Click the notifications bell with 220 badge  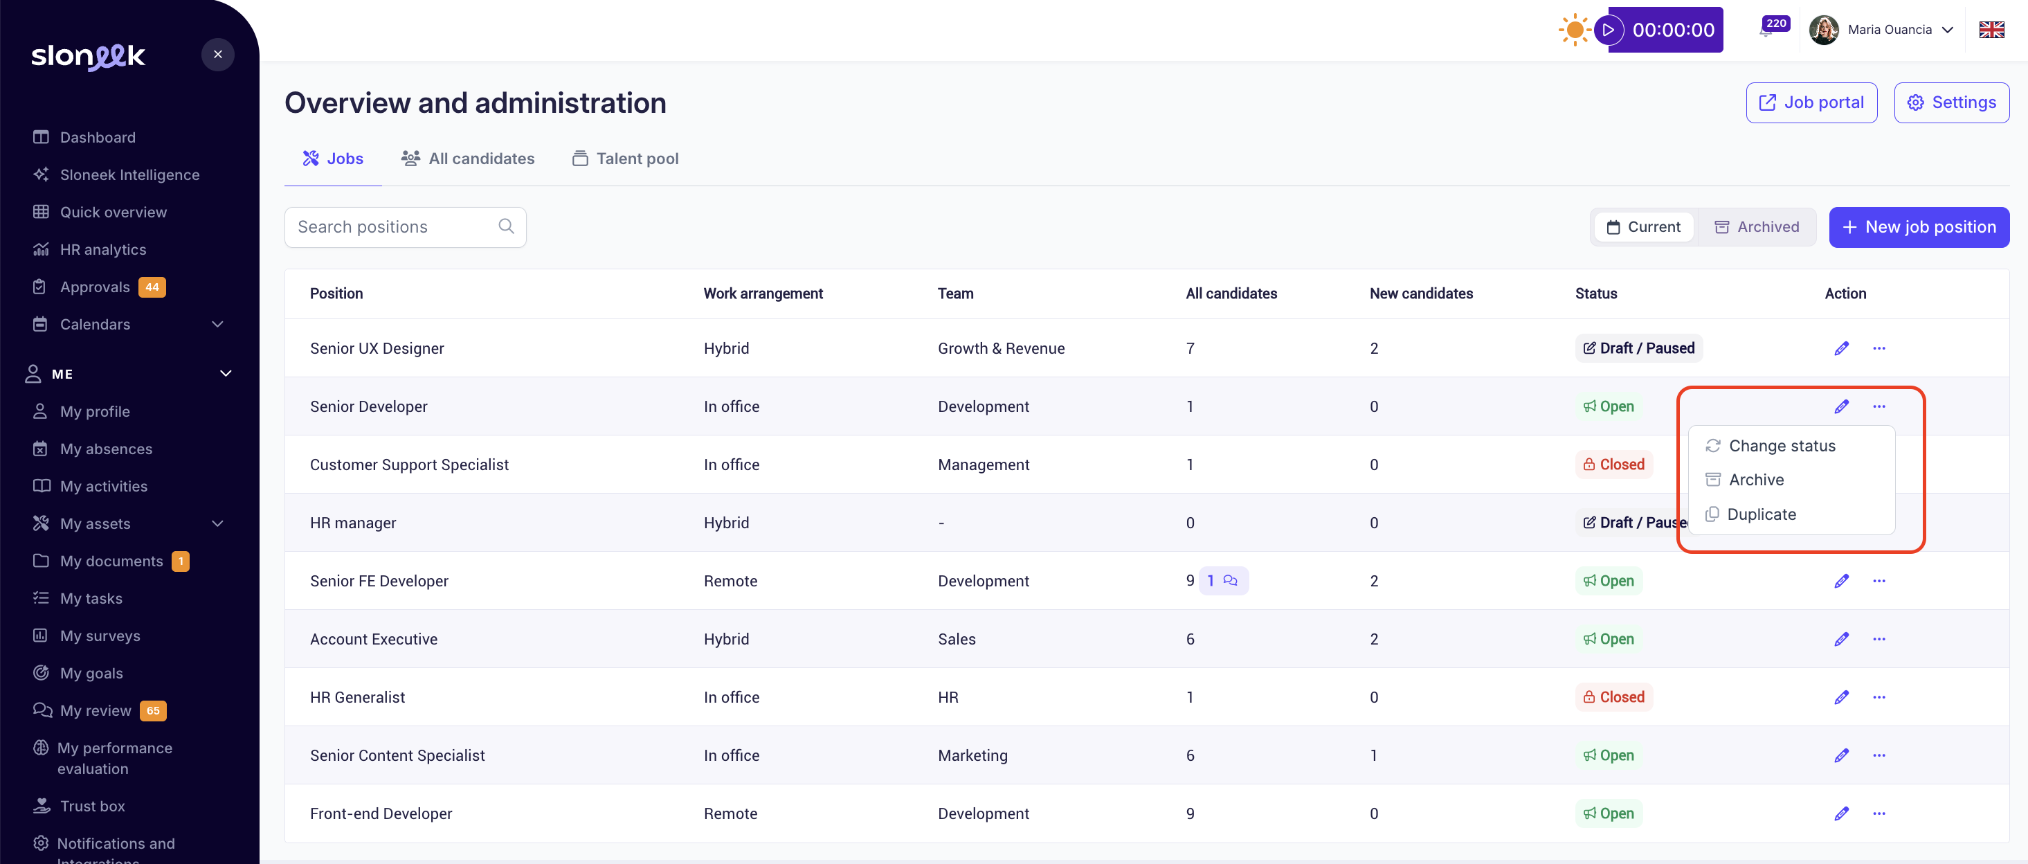tap(1768, 30)
